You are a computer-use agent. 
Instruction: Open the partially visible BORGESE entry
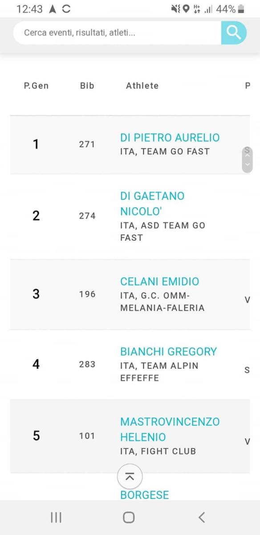(145, 495)
